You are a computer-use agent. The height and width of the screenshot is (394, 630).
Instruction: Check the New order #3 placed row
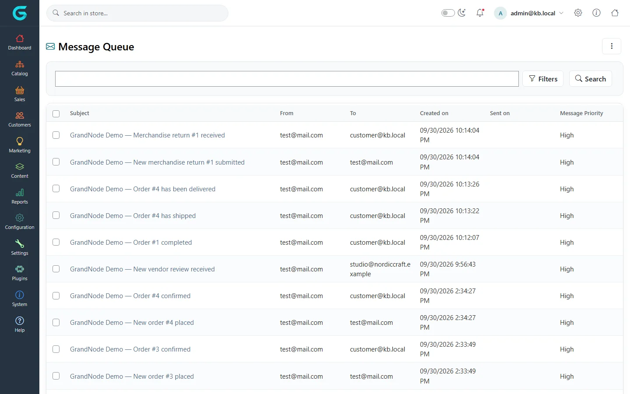pyautogui.click(x=56, y=376)
